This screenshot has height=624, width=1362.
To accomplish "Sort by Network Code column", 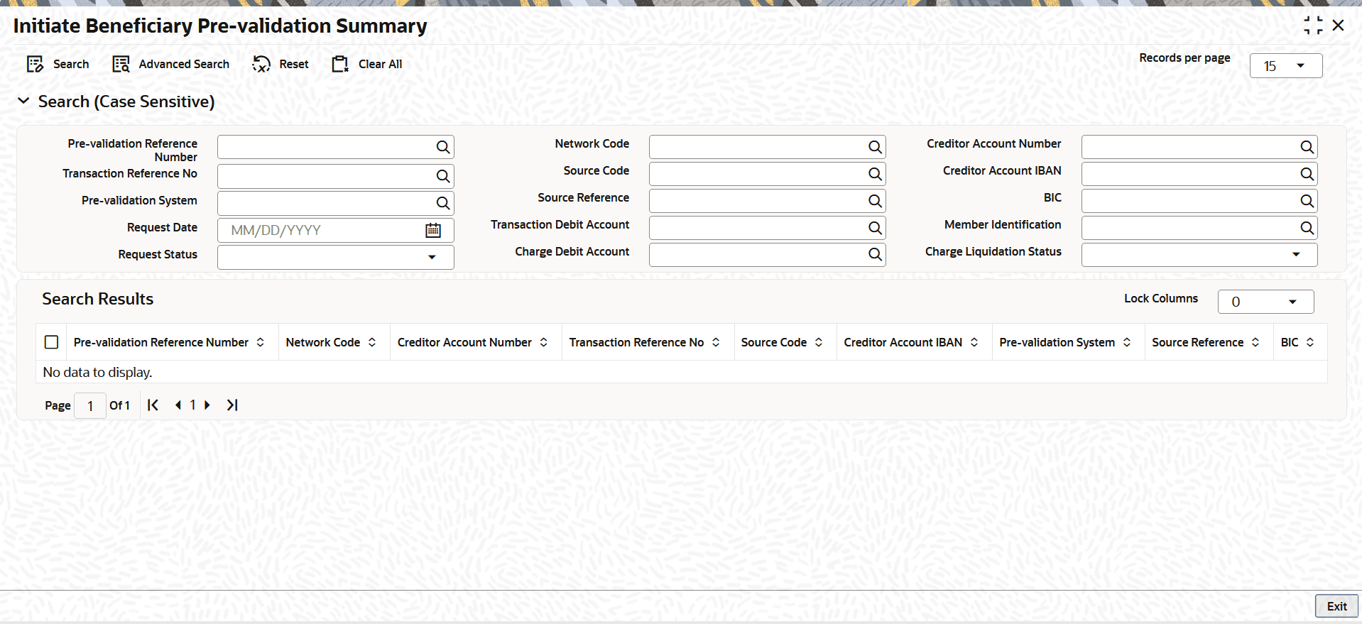I will point(372,342).
